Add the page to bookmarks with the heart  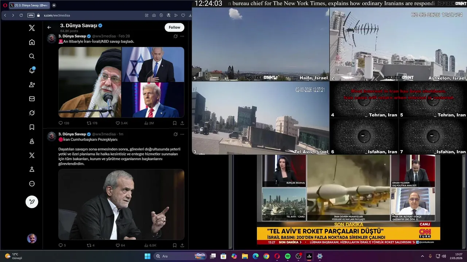tap(183, 15)
